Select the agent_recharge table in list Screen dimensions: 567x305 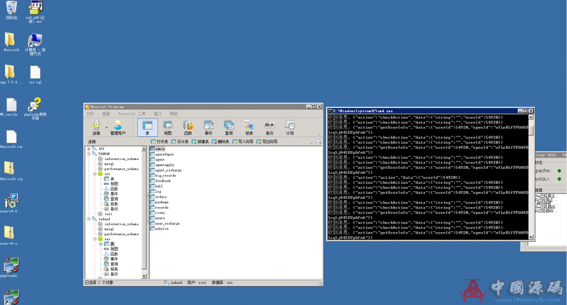(x=166, y=170)
